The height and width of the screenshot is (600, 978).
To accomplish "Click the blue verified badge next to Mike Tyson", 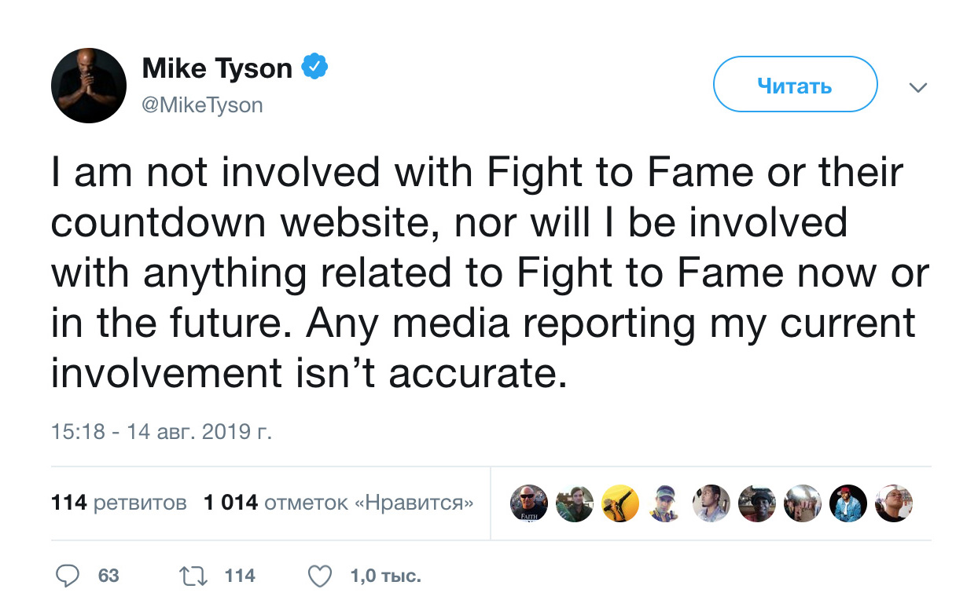I will click(314, 67).
